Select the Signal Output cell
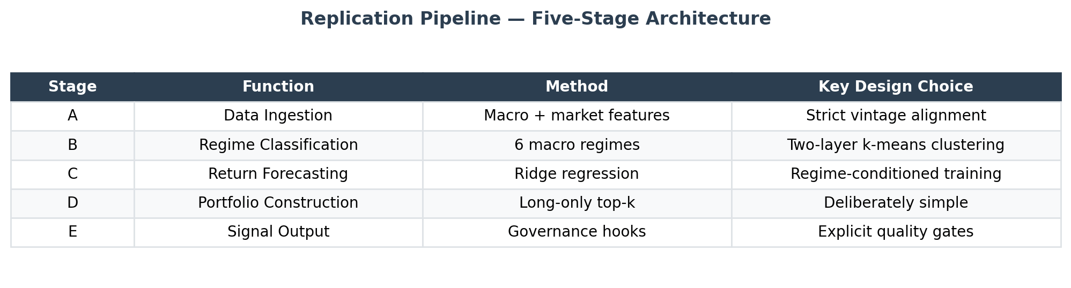The height and width of the screenshot is (288, 1071). pyautogui.click(x=278, y=232)
